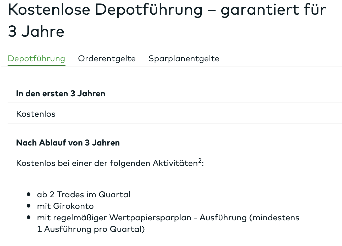Select the active Depotführung tab

36,58
